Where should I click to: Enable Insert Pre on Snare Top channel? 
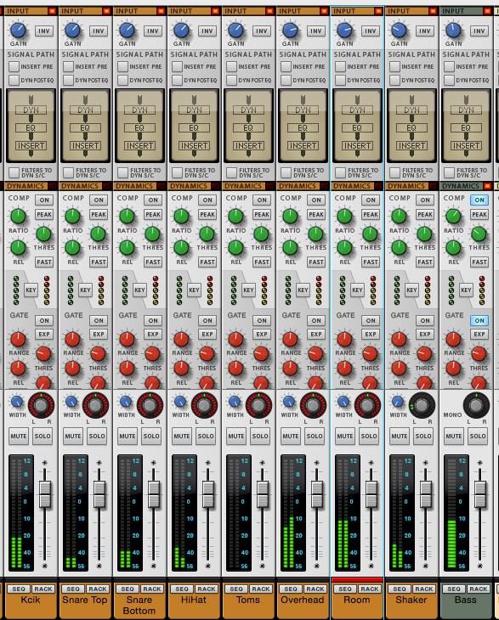coord(69,66)
